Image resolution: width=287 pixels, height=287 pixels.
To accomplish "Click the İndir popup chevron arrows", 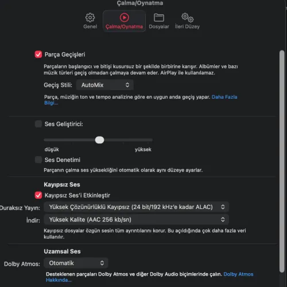I will pos(223,219).
